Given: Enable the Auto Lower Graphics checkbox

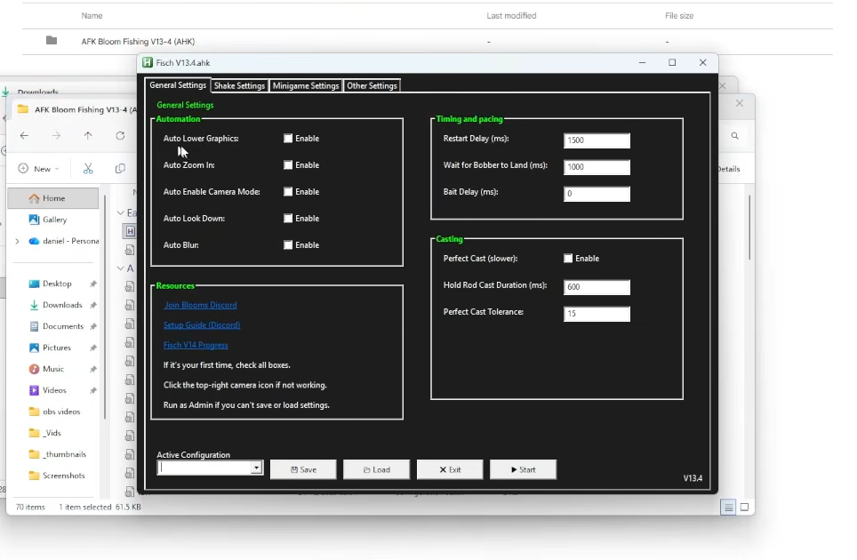Looking at the screenshot, I should 288,139.
